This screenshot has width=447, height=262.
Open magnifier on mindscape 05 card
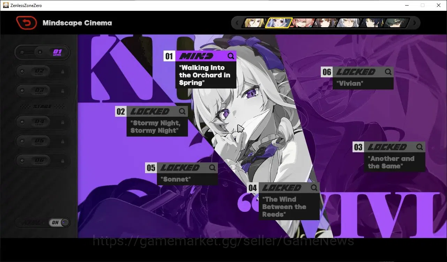(212, 168)
